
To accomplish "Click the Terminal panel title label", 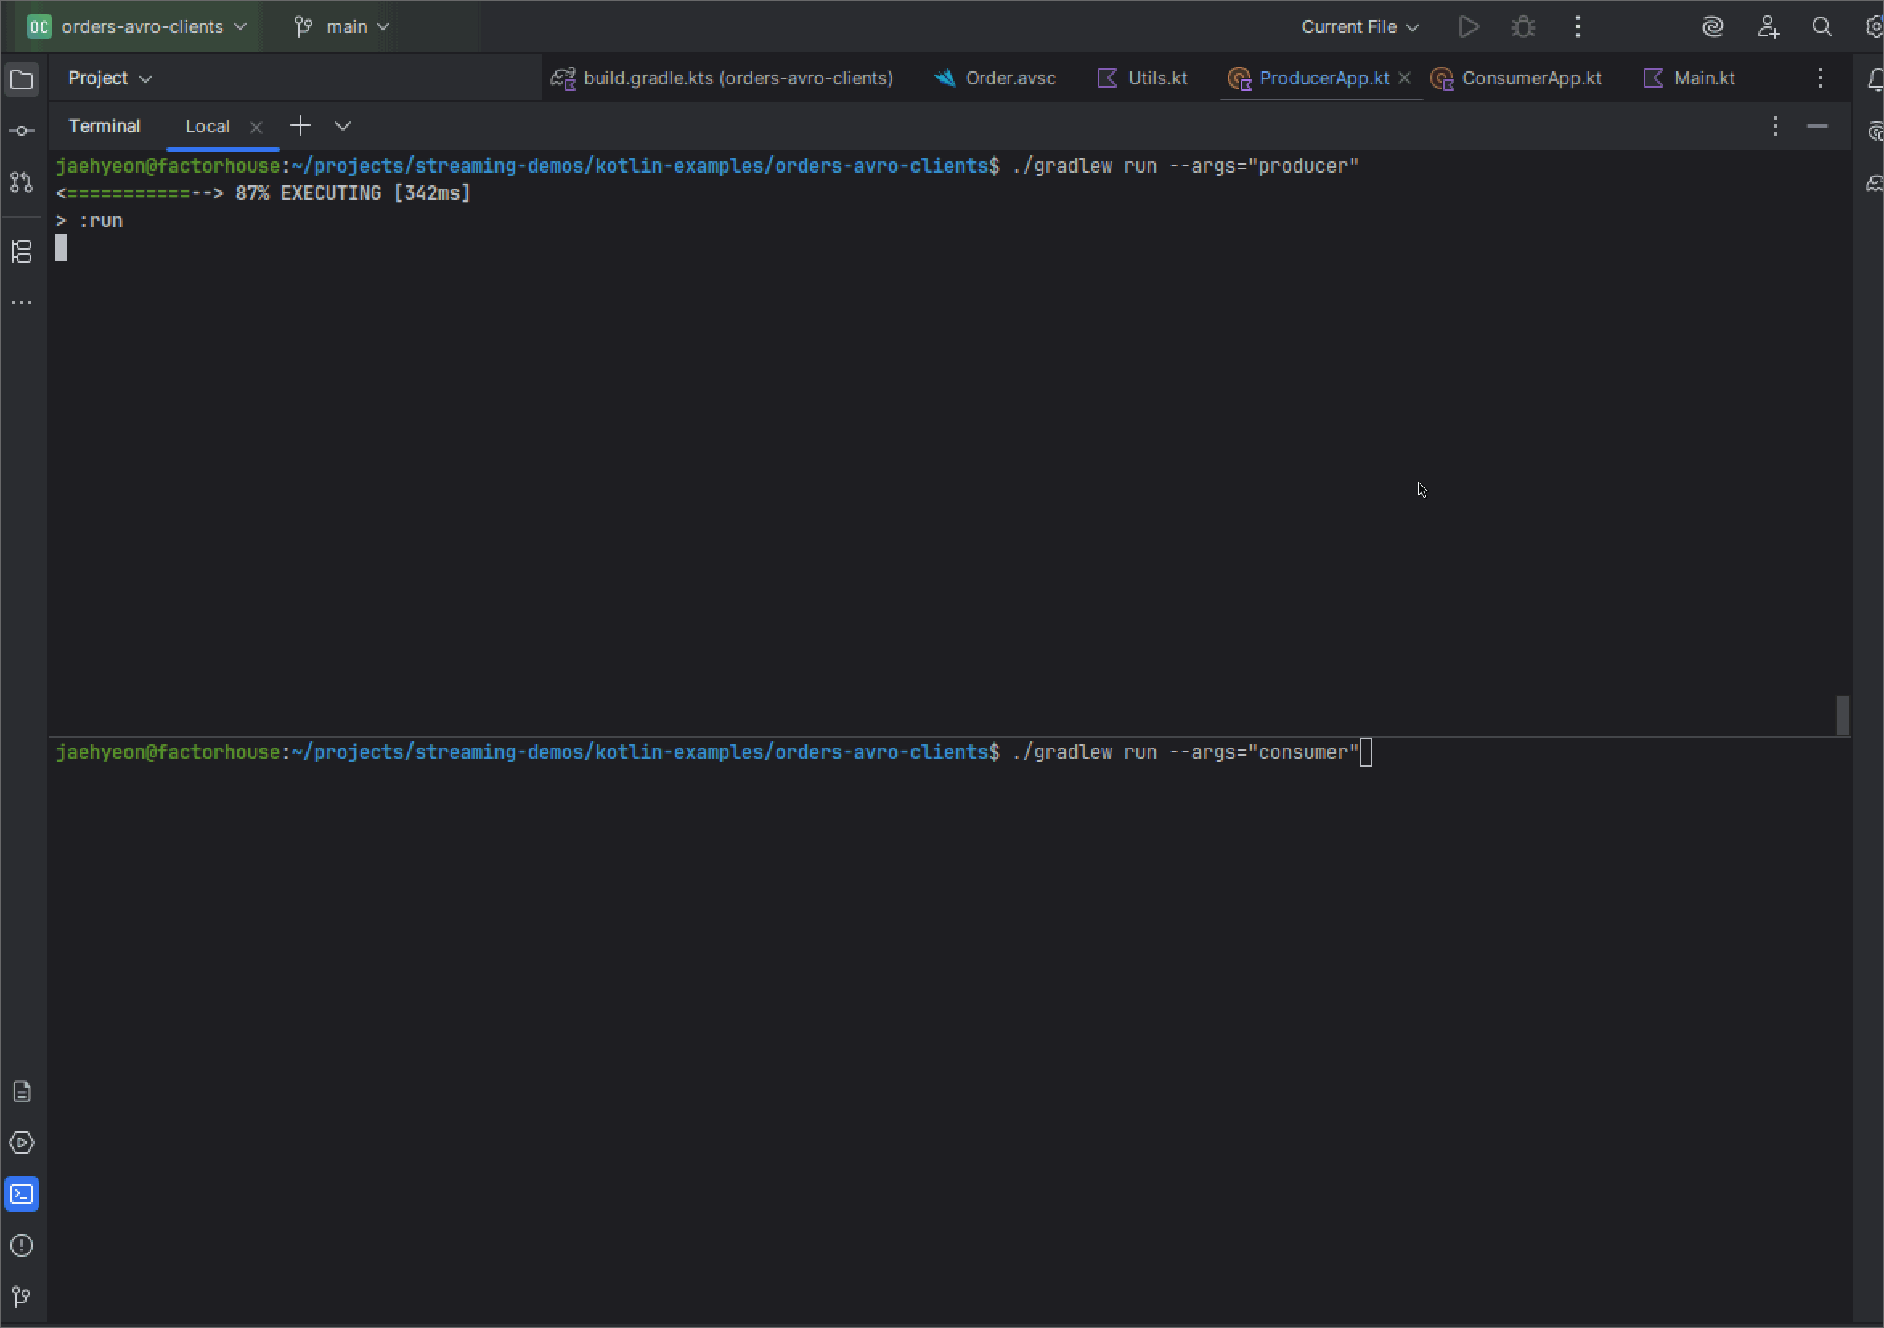I will tap(104, 126).
